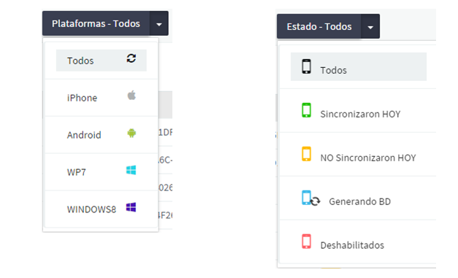This screenshot has height=278, width=458.
Task: Open the Estado dropdown arrow
Action: (x=370, y=26)
